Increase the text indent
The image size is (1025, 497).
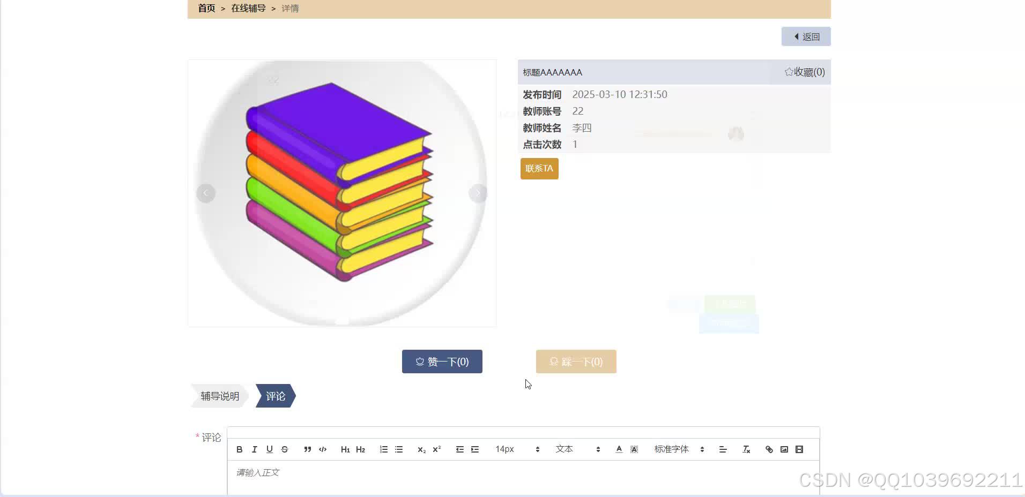click(475, 449)
